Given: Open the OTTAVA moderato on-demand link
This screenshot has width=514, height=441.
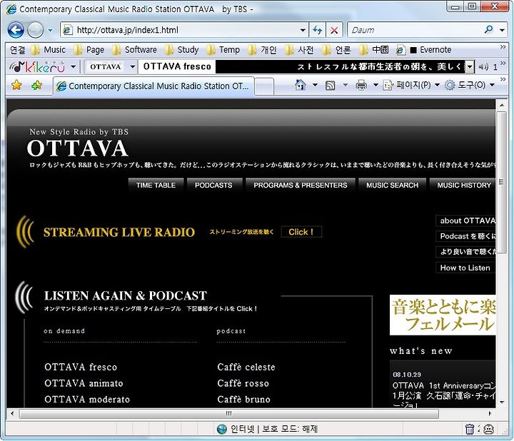Looking at the screenshot, I should click(x=87, y=400).
